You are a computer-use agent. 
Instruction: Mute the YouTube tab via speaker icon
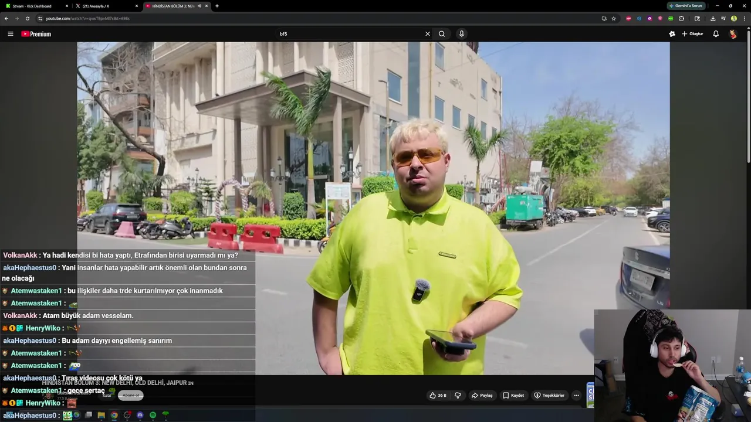199,6
